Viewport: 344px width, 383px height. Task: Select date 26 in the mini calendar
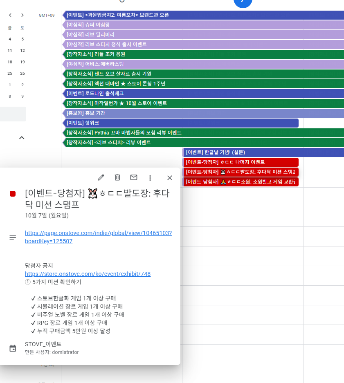coord(22,74)
